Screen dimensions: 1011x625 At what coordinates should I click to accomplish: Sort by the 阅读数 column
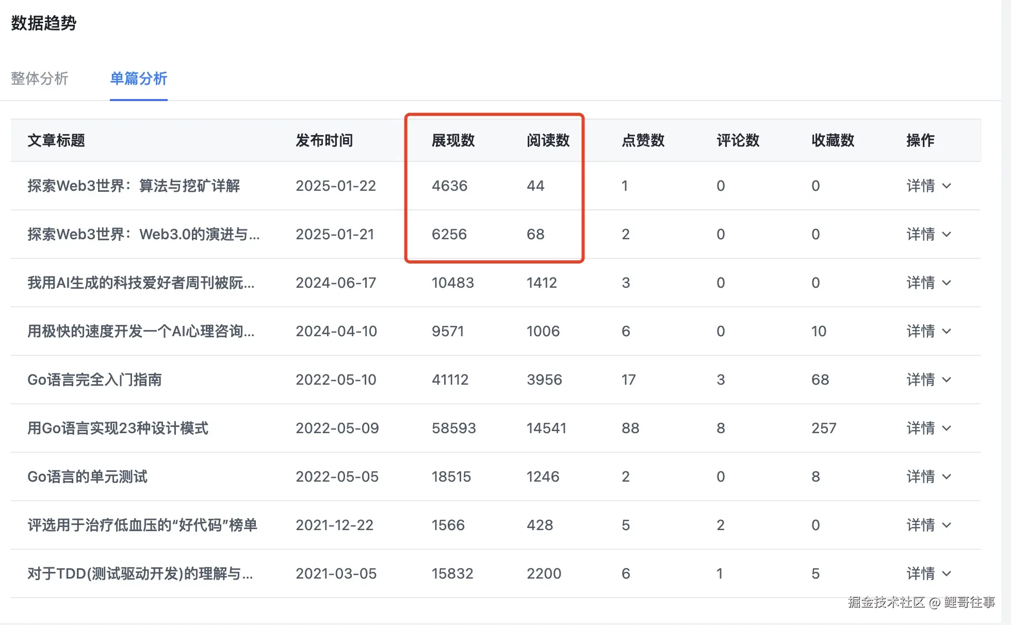click(548, 140)
